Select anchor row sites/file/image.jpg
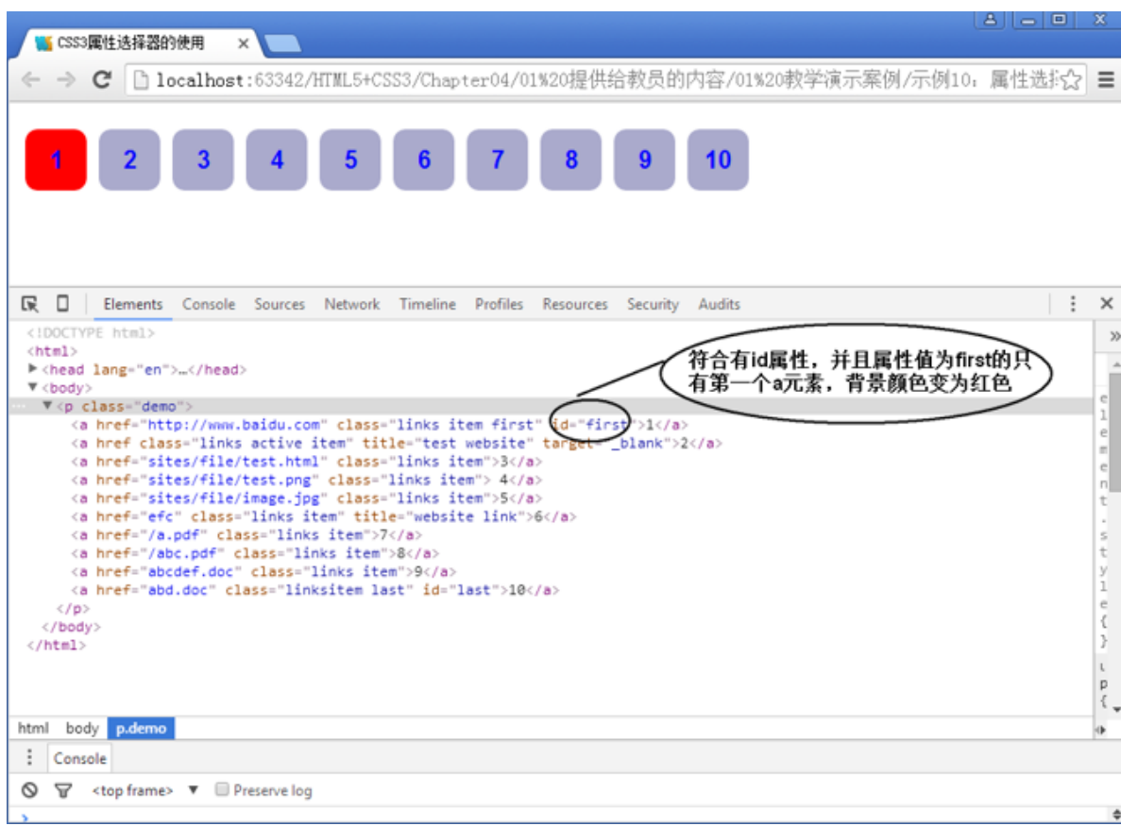Screen dimensions: 1121x826 306,498
